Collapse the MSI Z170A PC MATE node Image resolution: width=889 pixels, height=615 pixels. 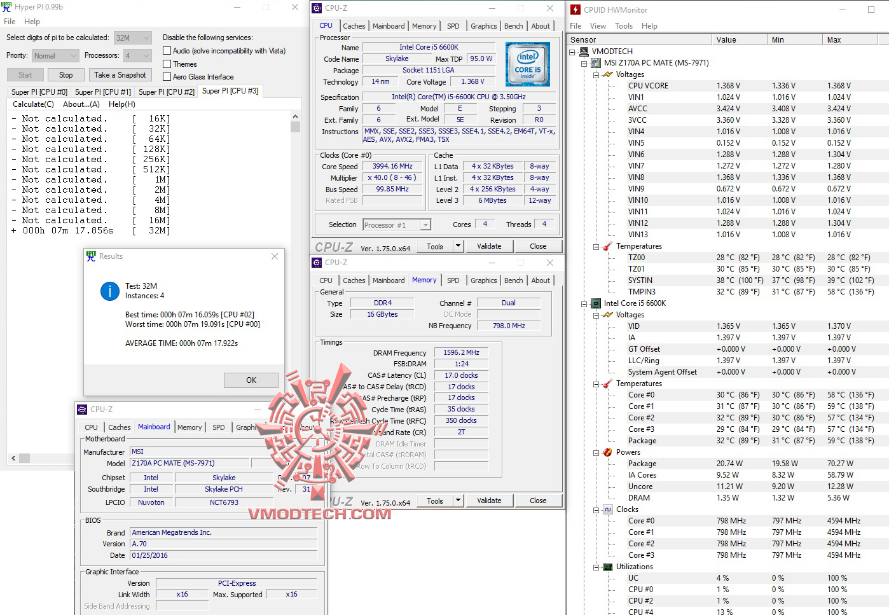(x=584, y=63)
